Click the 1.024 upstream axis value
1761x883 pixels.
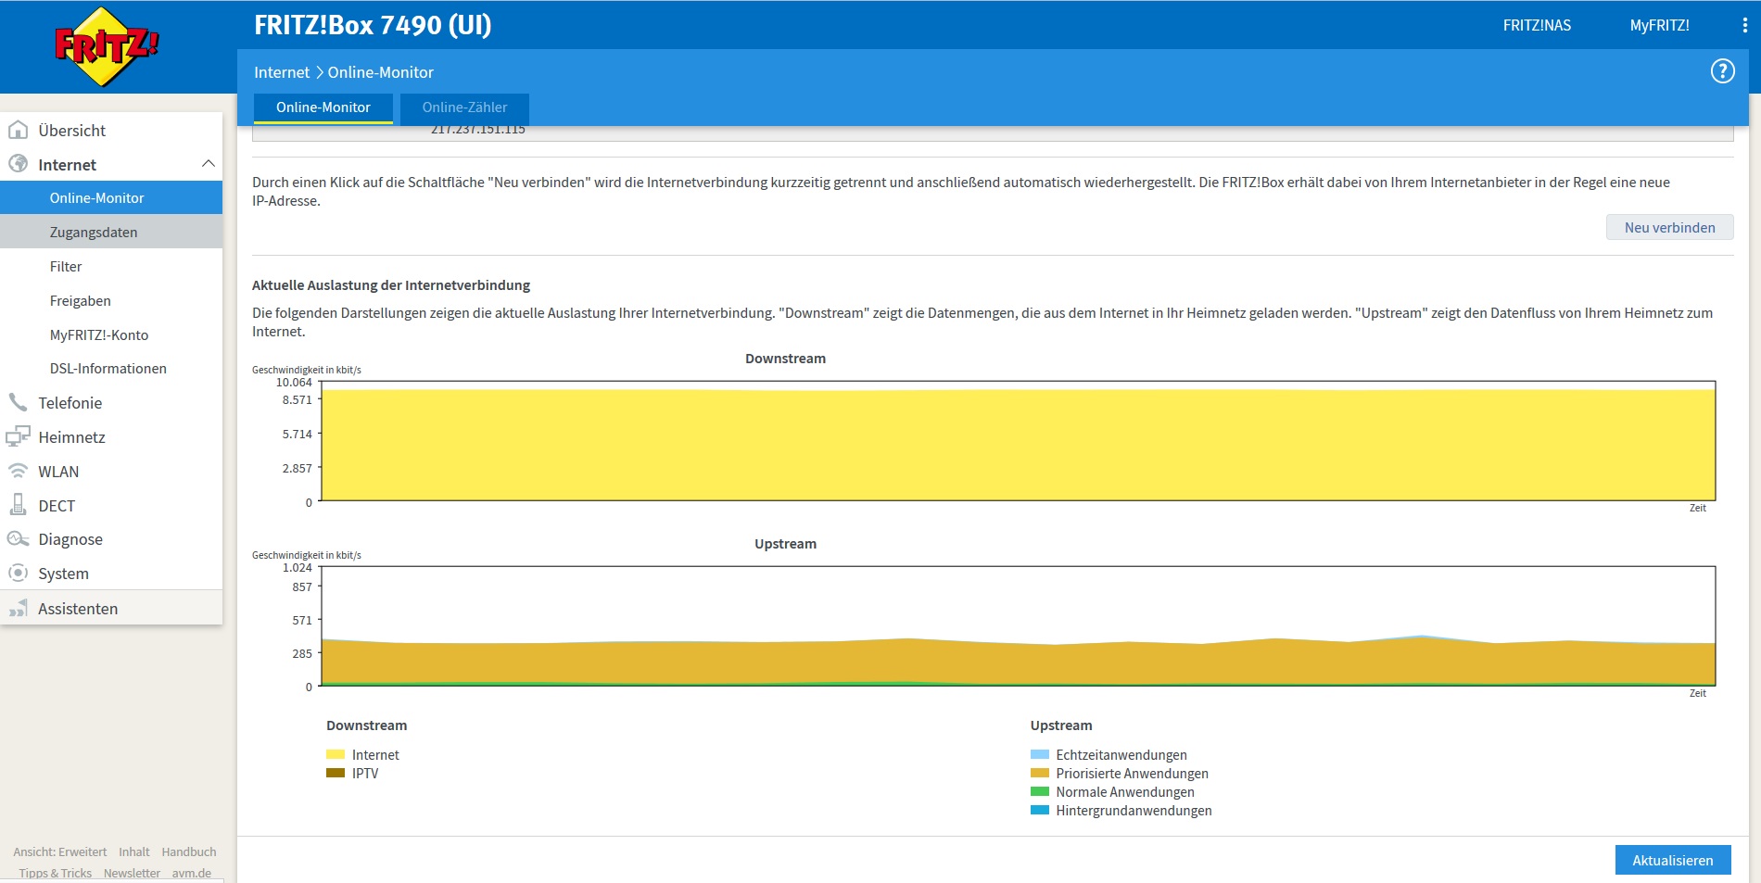[298, 567]
